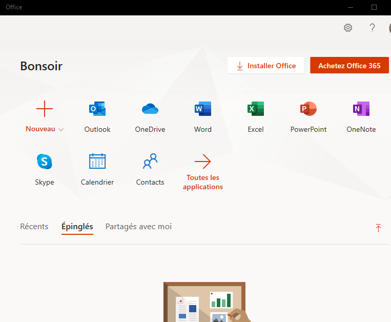Image resolution: width=391 pixels, height=322 pixels.
Task: Open the Partagés avec moi tab
Action: coord(138,227)
